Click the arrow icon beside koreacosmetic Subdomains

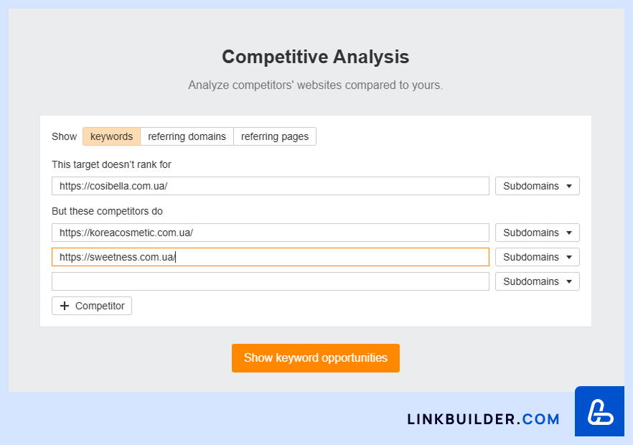coord(569,233)
